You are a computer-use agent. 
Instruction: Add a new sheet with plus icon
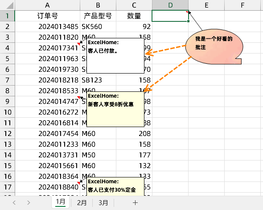tap(135, 202)
